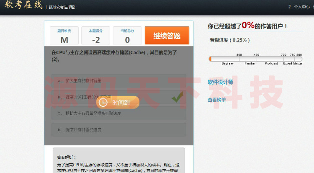The width and height of the screenshot is (314, 173).
Task: Click the green checkmark on option B
Action: pos(177,97)
